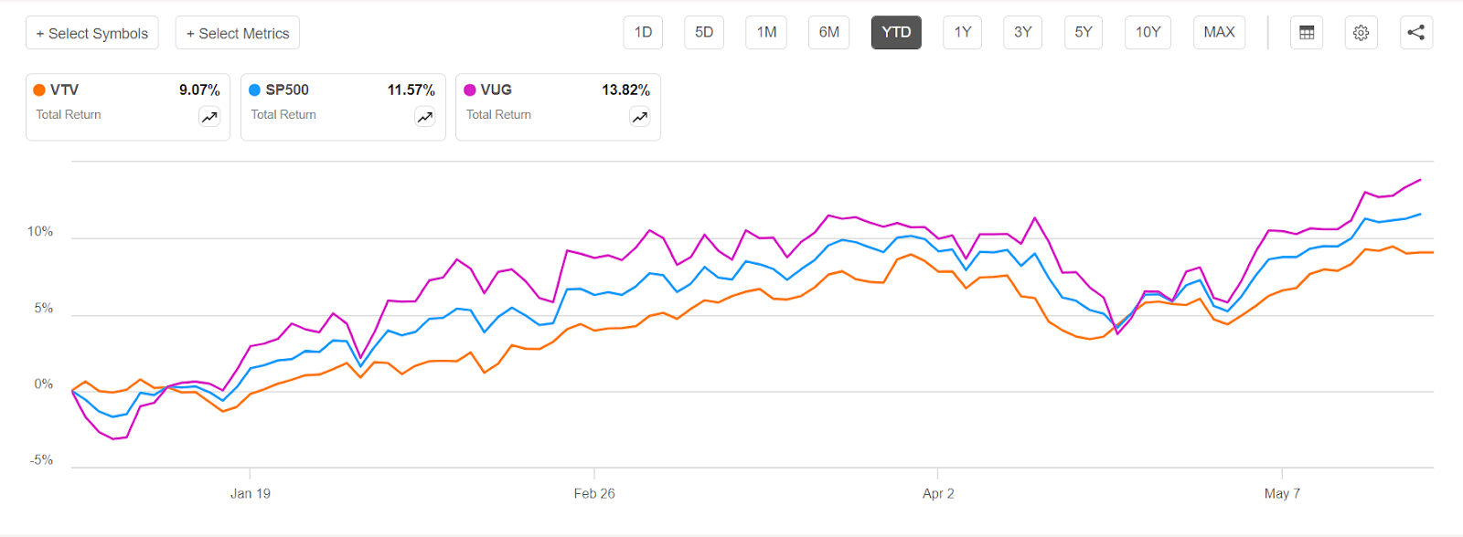Select the 6M time range
The image size is (1463, 537).
(828, 32)
